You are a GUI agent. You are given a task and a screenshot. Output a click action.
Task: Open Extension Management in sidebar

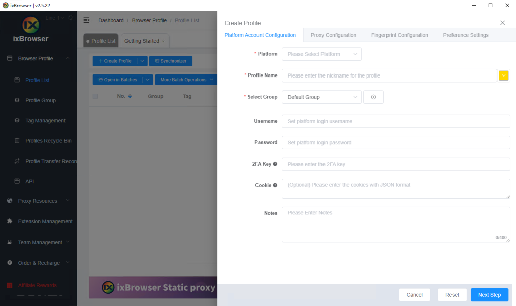coord(45,221)
